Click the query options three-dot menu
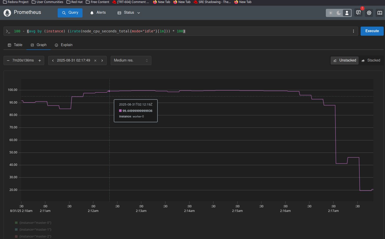The image size is (385, 239). [353, 31]
